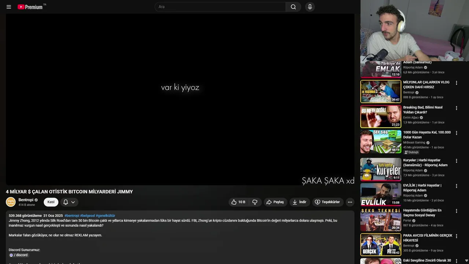
Task: Download the video with İndir
Action: (x=299, y=202)
